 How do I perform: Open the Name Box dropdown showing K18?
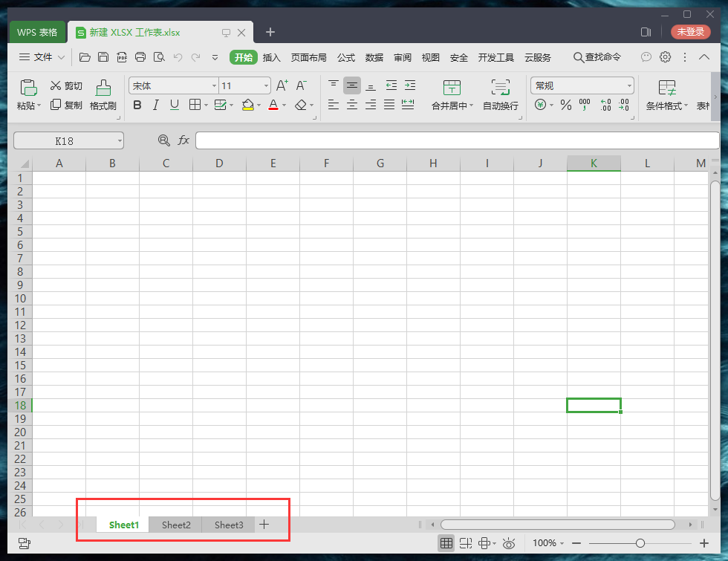click(x=120, y=140)
